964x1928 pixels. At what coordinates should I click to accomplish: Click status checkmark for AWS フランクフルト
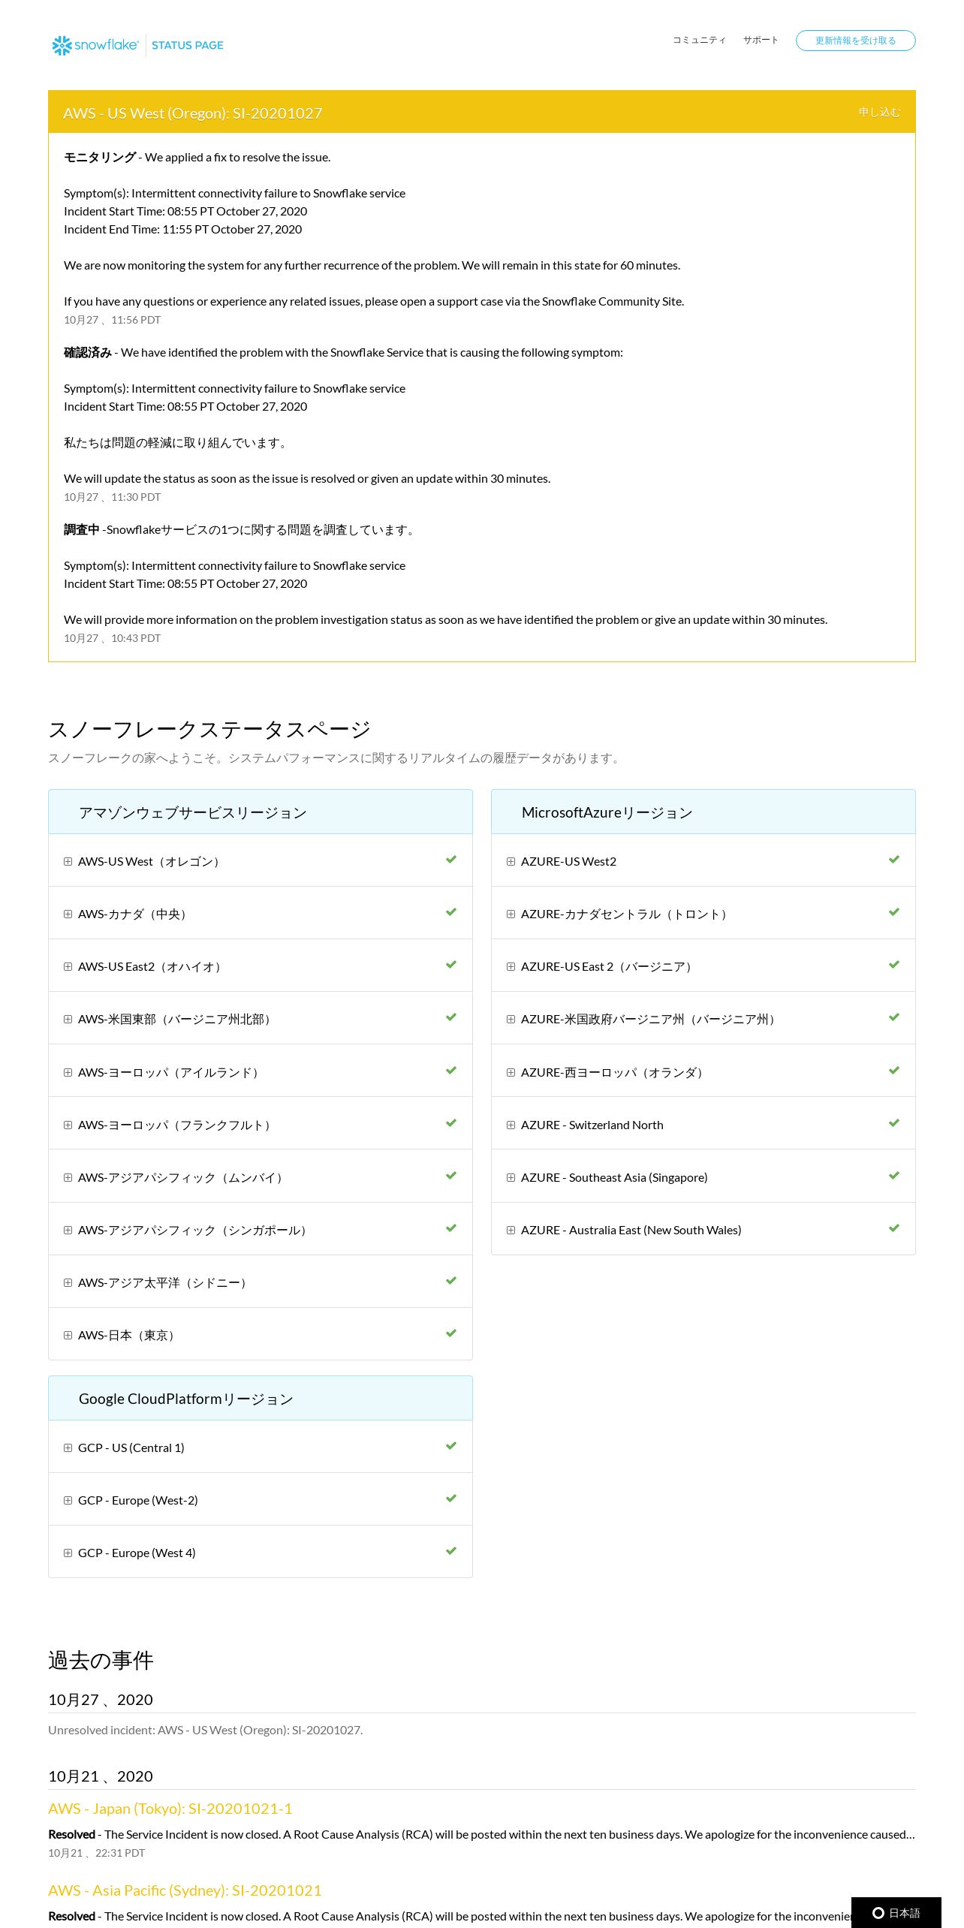click(451, 1123)
